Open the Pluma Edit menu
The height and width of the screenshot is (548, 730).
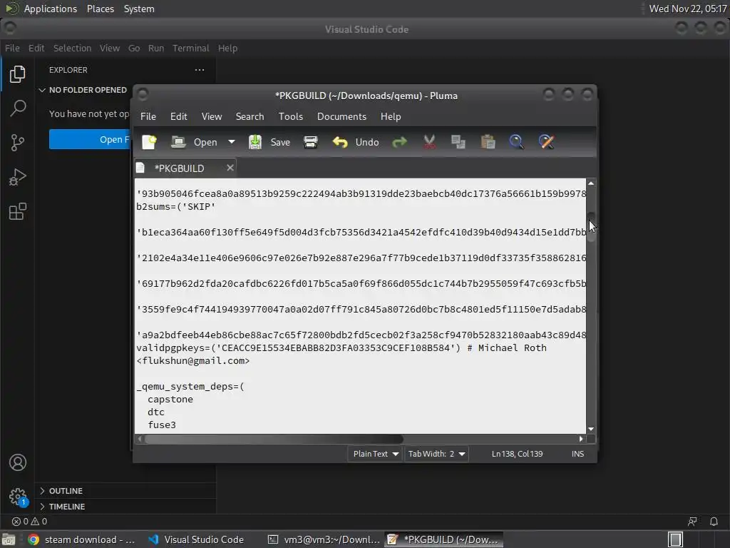pyautogui.click(x=179, y=116)
